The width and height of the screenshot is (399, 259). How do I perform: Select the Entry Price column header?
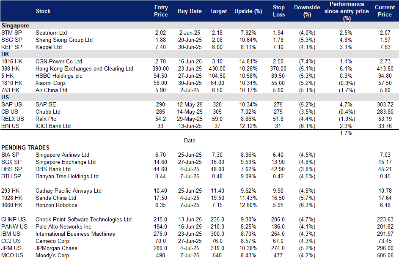point(161,11)
